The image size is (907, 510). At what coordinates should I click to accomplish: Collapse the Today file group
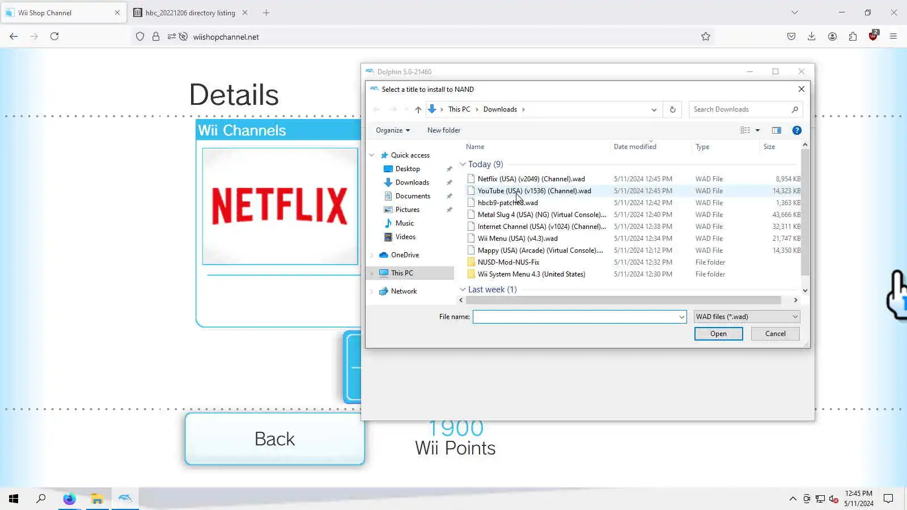point(463,164)
